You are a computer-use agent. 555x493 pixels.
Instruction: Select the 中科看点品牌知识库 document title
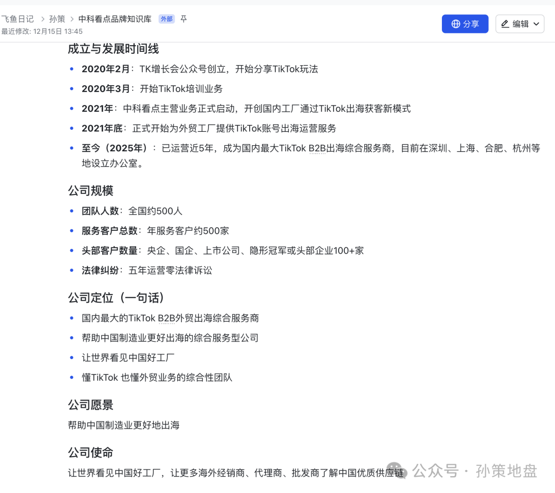point(115,19)
